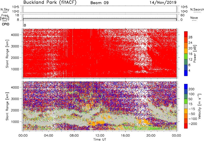Screen dimensions: 204x141
Task: Click the '2000' tick on velocity panel
Action: click(x=15, y=110)
